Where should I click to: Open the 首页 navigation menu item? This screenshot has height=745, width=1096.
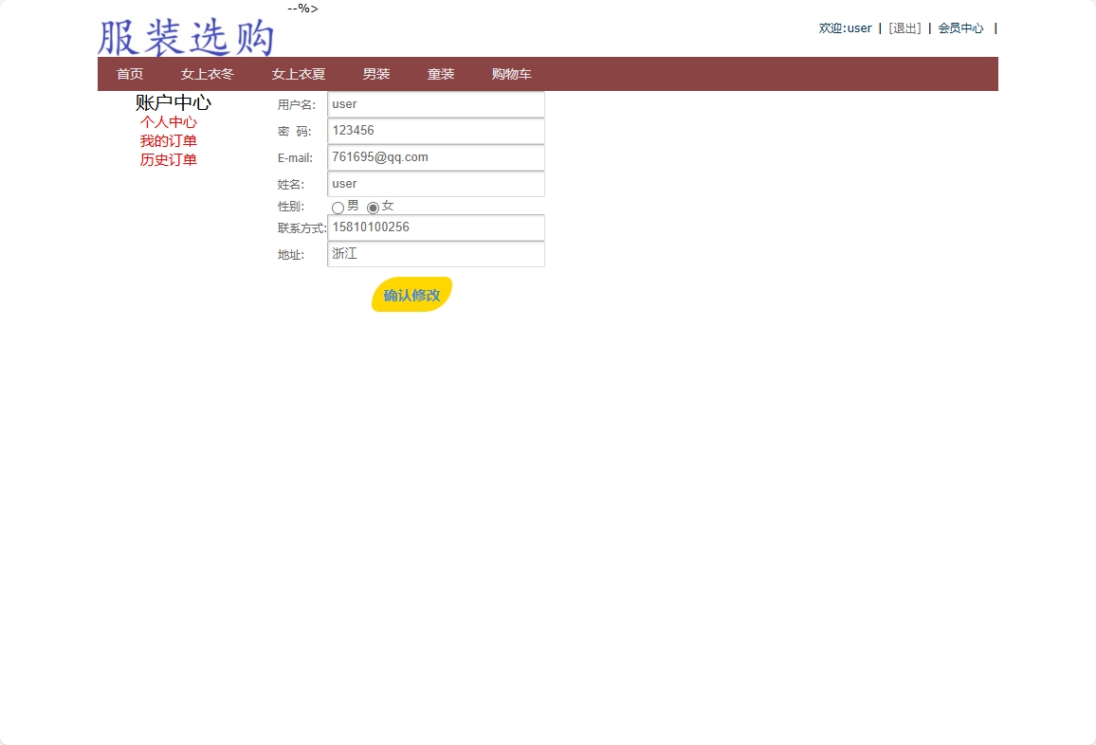coord(130,73)
